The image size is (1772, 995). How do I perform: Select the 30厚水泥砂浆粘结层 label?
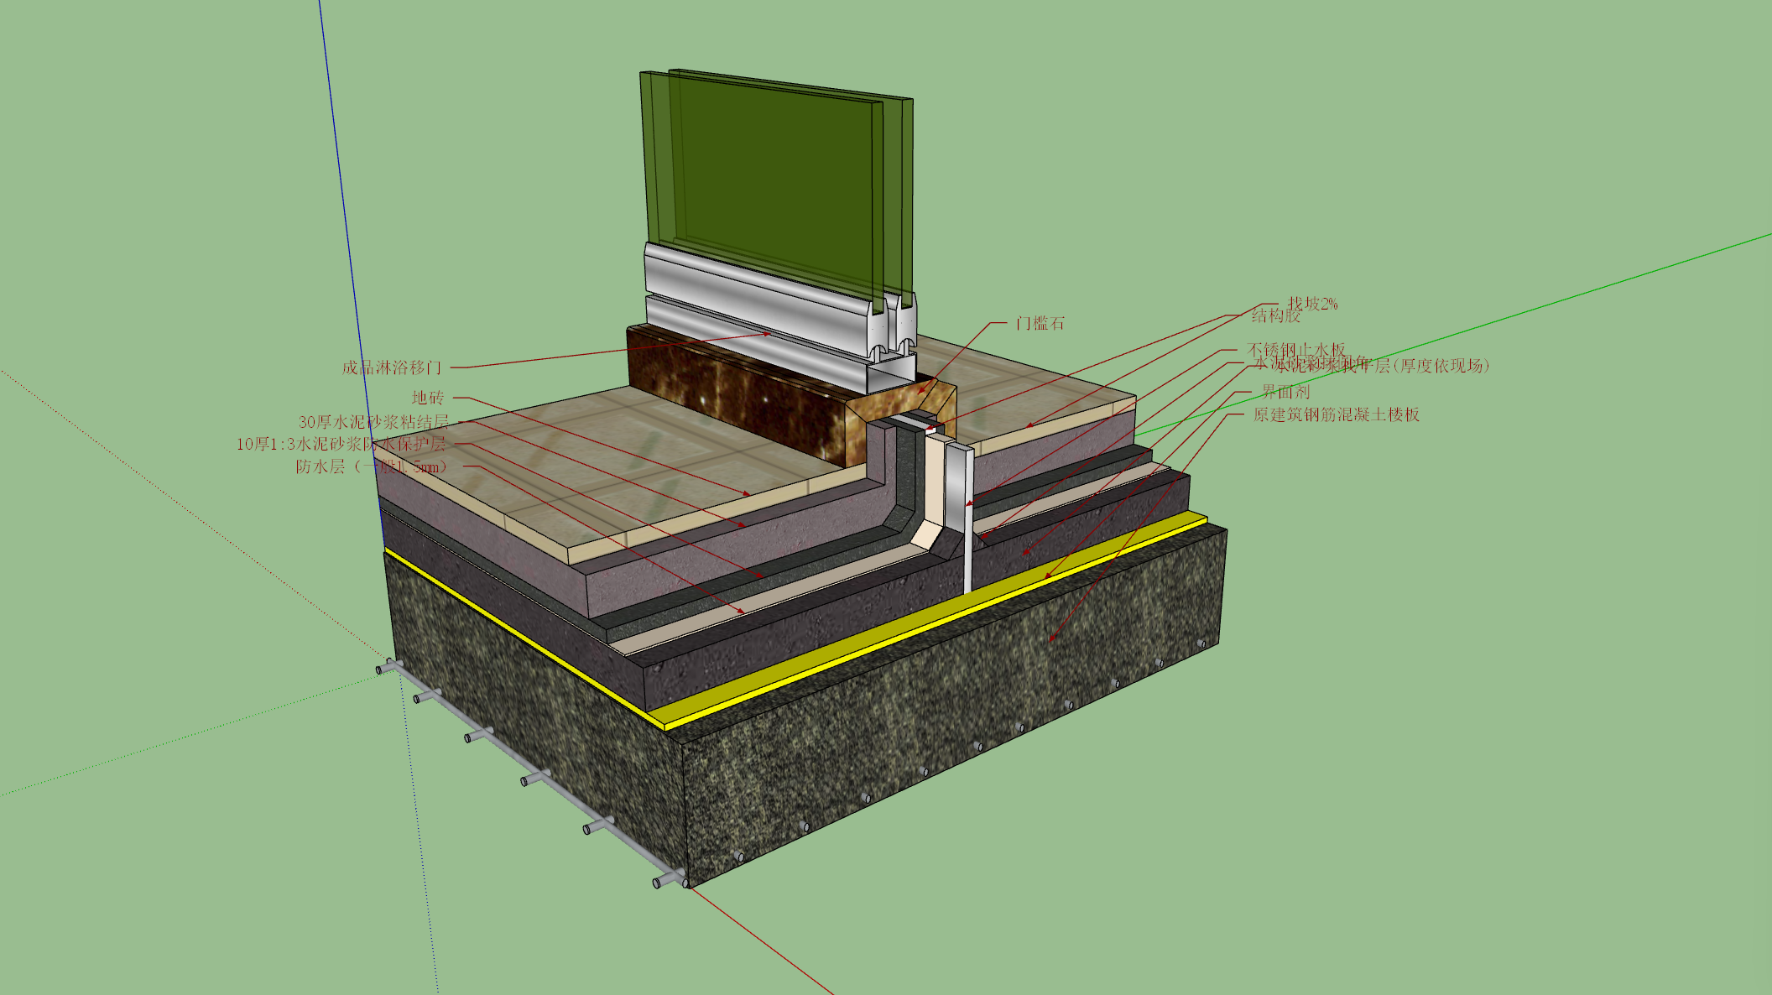374,422
